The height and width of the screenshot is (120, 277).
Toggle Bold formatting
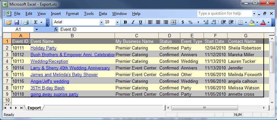click(x=125, y=22)
